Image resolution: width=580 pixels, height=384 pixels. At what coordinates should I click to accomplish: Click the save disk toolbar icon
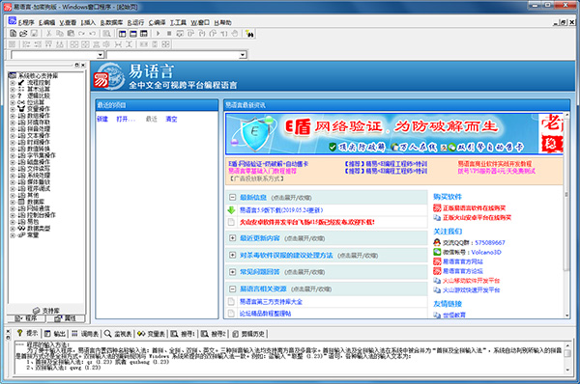click(34, 34)
